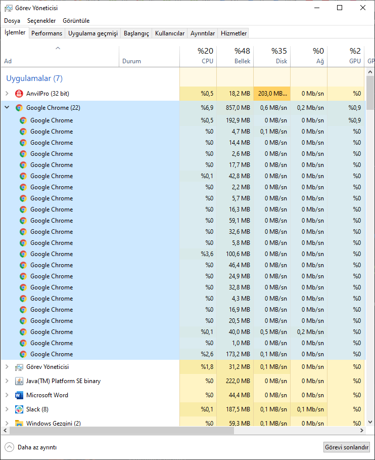Open the Başlangıç tab
The image size is (375, 460).
(136, 33)
